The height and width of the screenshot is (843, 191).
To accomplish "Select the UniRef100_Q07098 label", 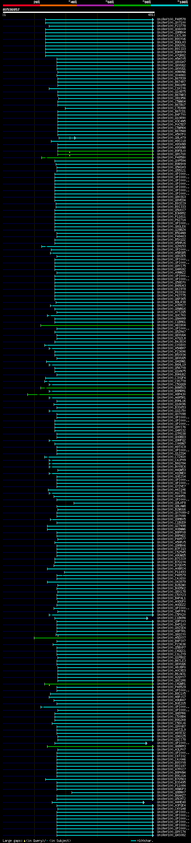I will click(171, 414).
